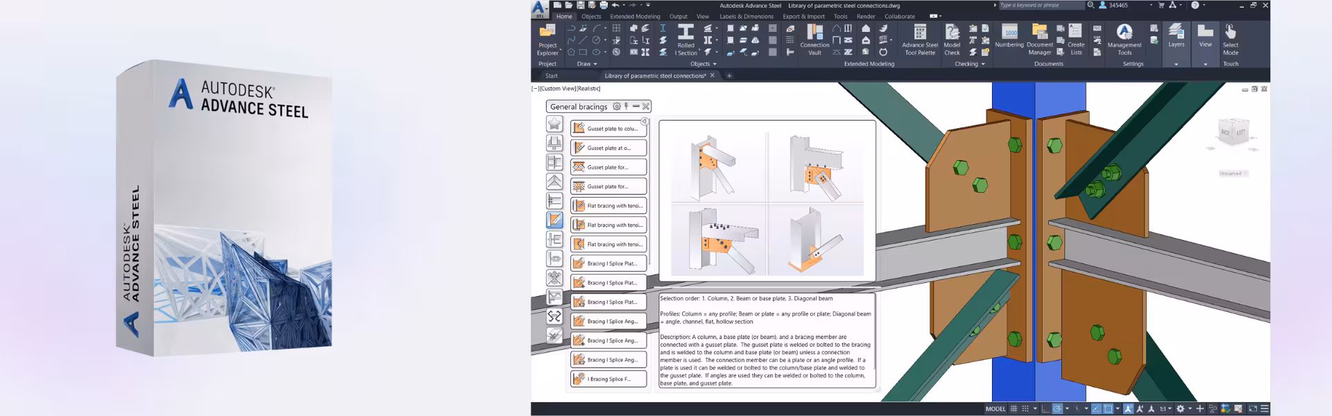The image size is (1332, 416).
Task: Open the Extended Modeling ribbon tab
Action: [635, 17]
